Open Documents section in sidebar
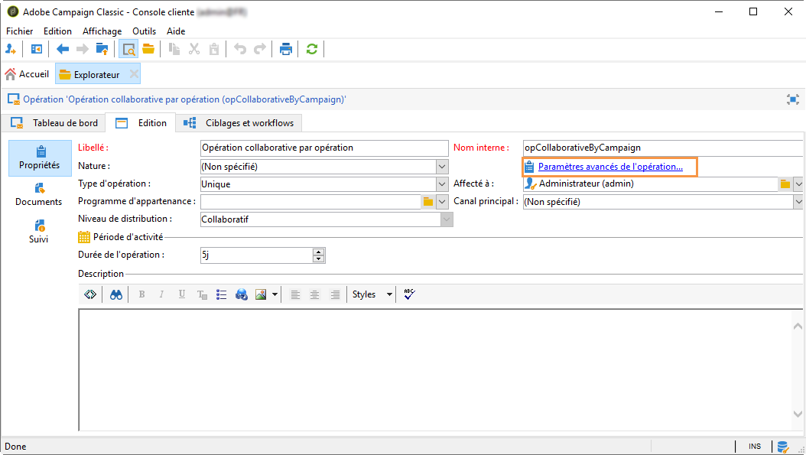806x455 pixels. pos(38,195)
